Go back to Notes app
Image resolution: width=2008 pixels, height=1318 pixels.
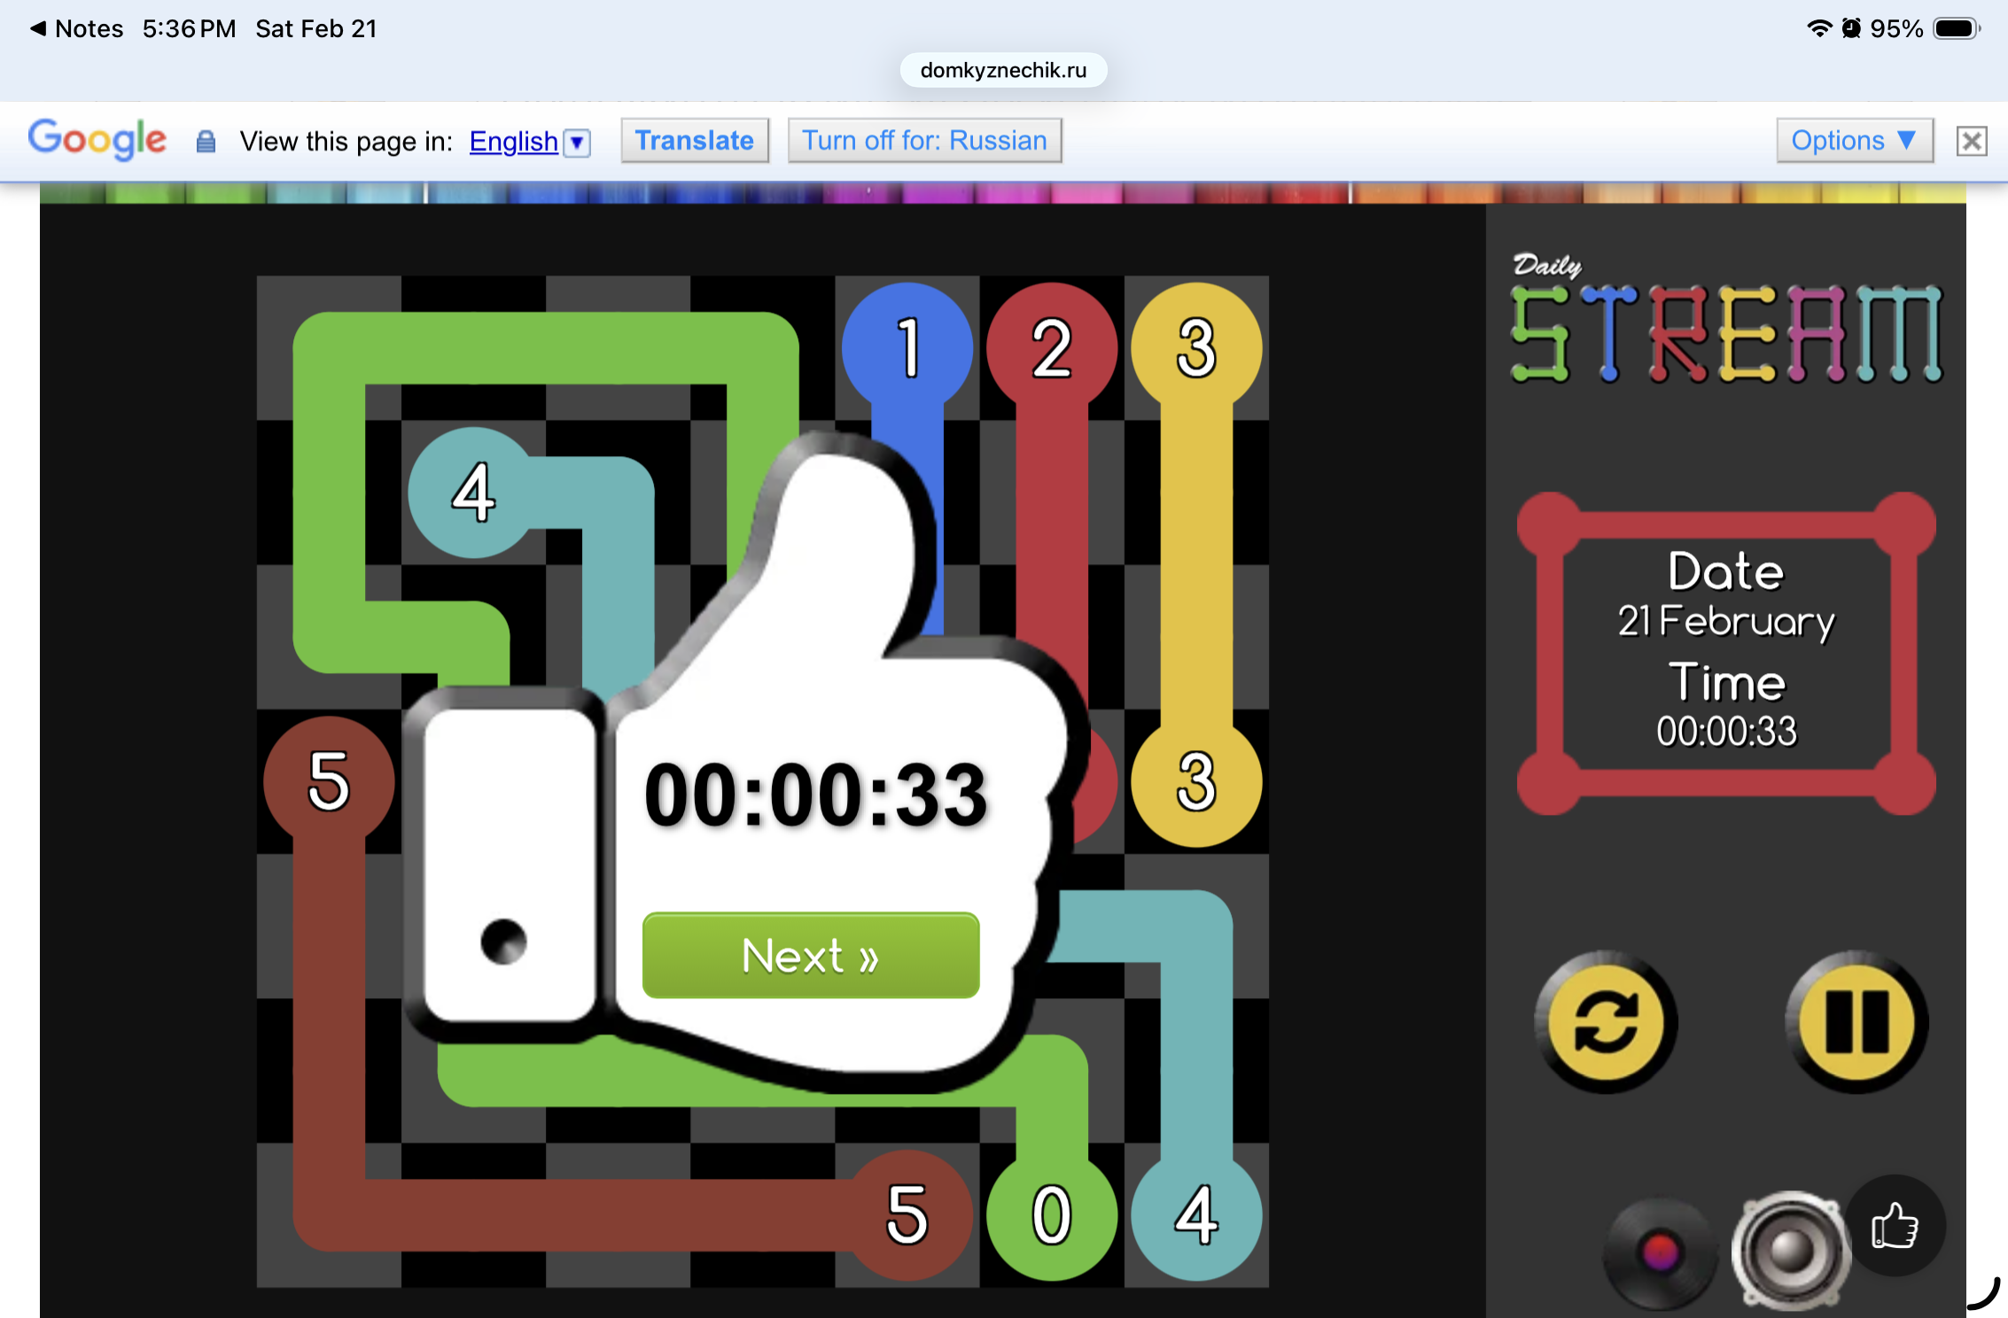click(77, 28)
